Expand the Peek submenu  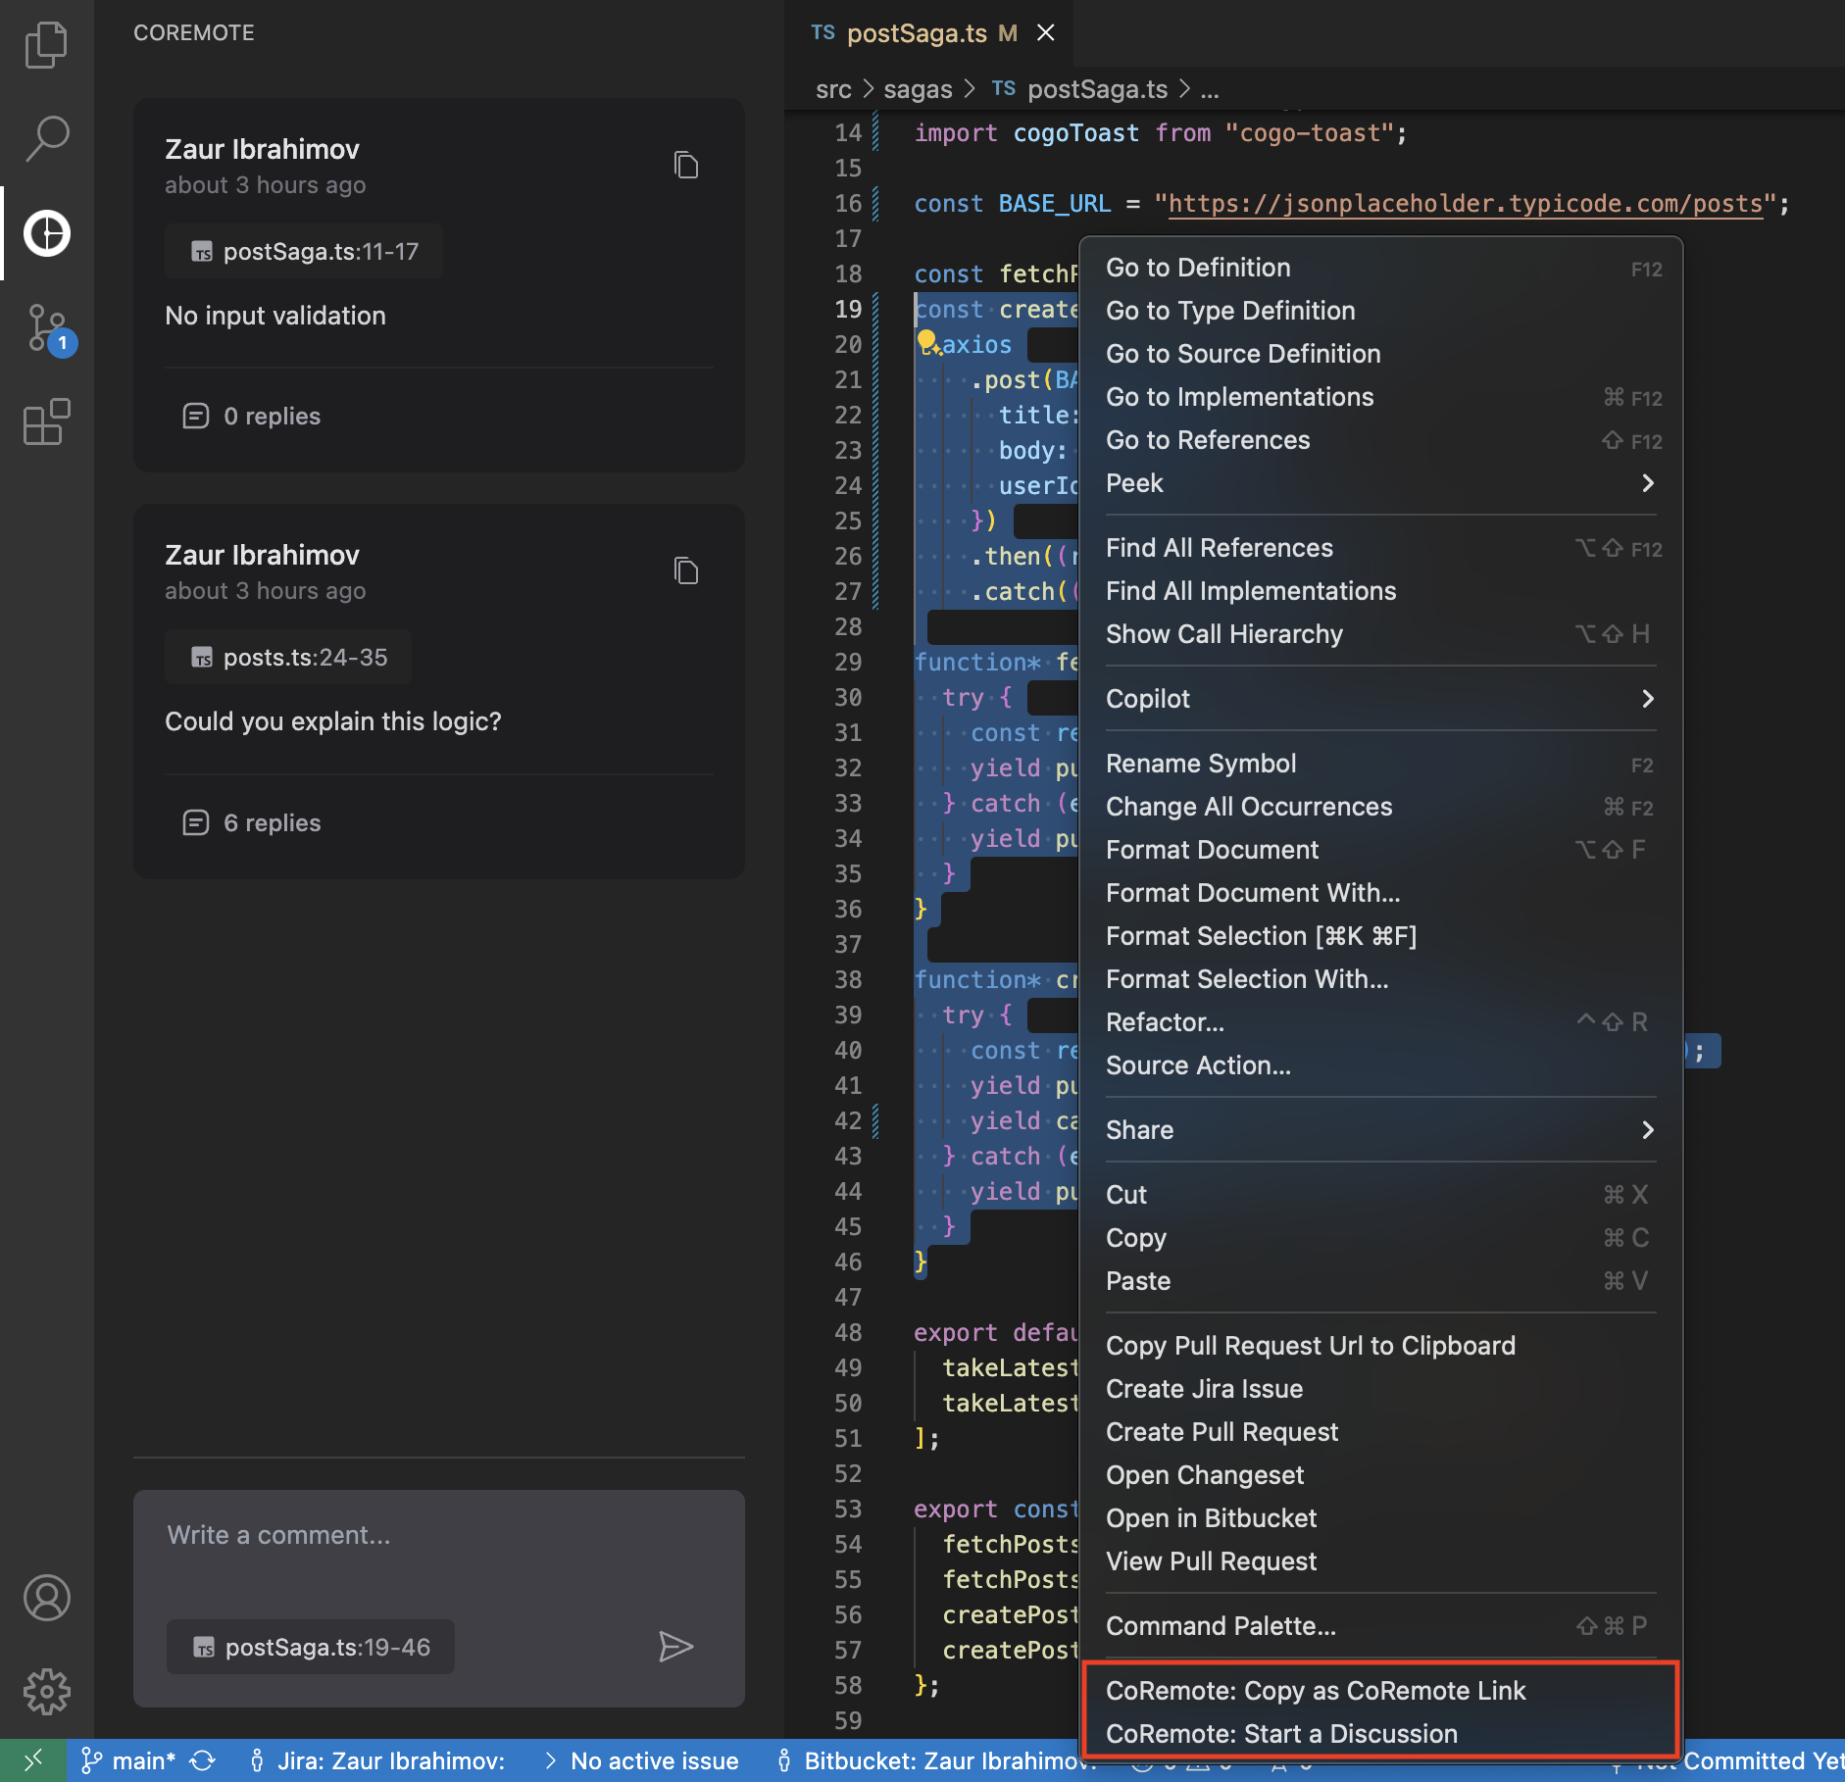[x=1380, y=483]
